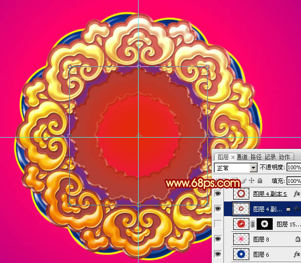Click the lock icon on 图层 8
The image size is (301, 263).
[x=298, y=239]
